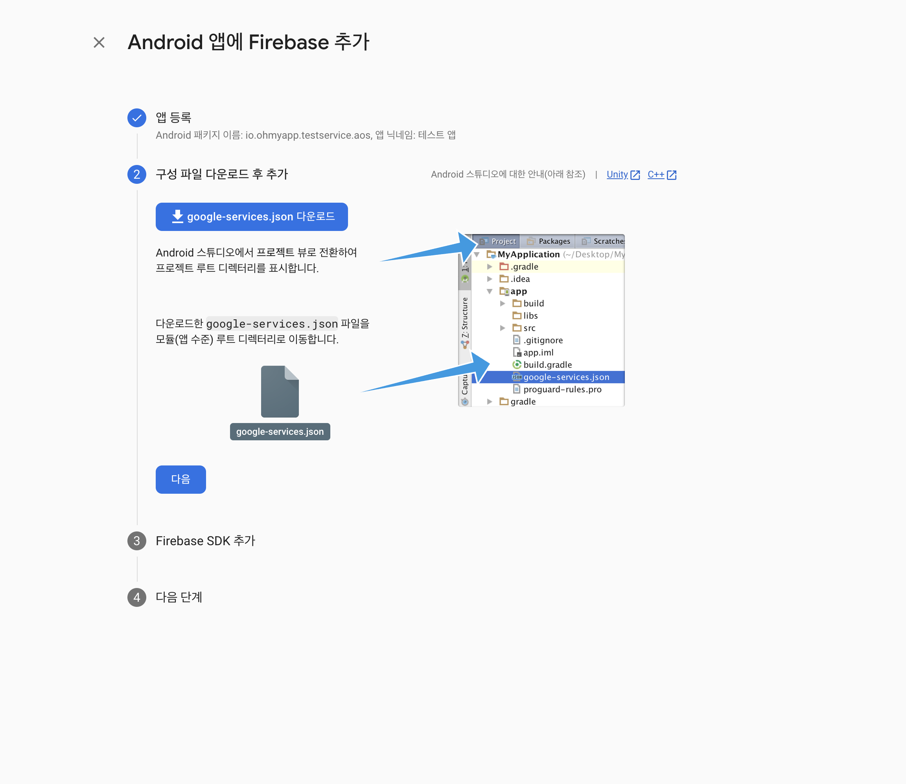Screen dimensions: 906x784
Task: Click the build.gradle file icon in tree
Action: tap(517, 365)
